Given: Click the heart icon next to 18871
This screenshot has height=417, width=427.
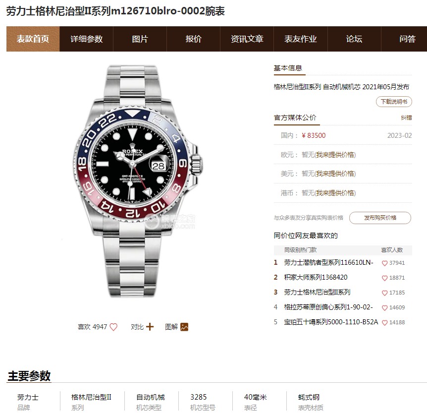Looking at the screenshot, I should point(384,278).
